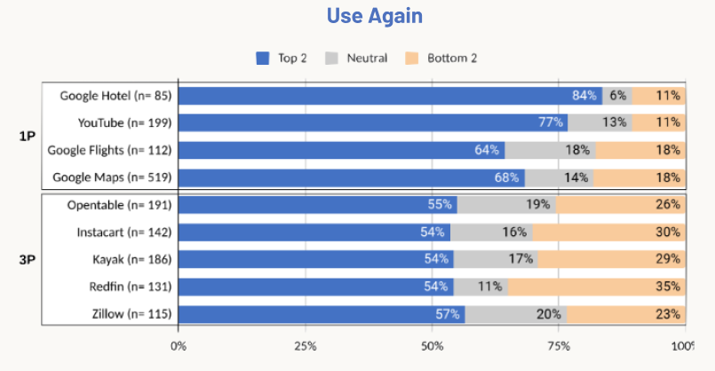Click the Opentable 26% Bottom 2 segment
Viewport: 715px width, 371px height.
point(620,205)
